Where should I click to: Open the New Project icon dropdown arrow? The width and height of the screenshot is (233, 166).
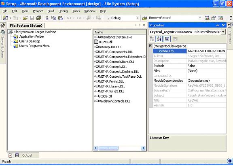point(10,18)
